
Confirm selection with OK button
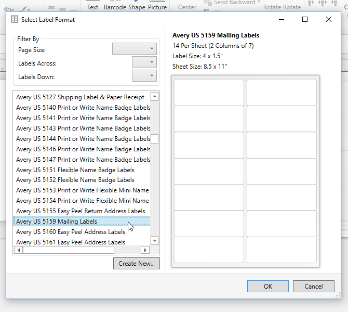[268, 286]
